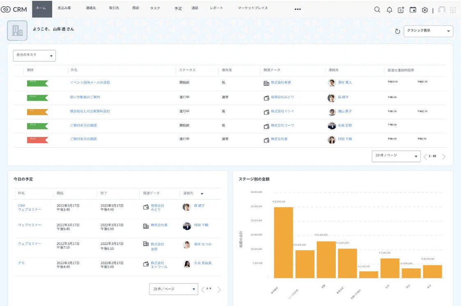Click the company building icon beside welcome text
This screenshot has height=306, width=461.
[17, 31]
